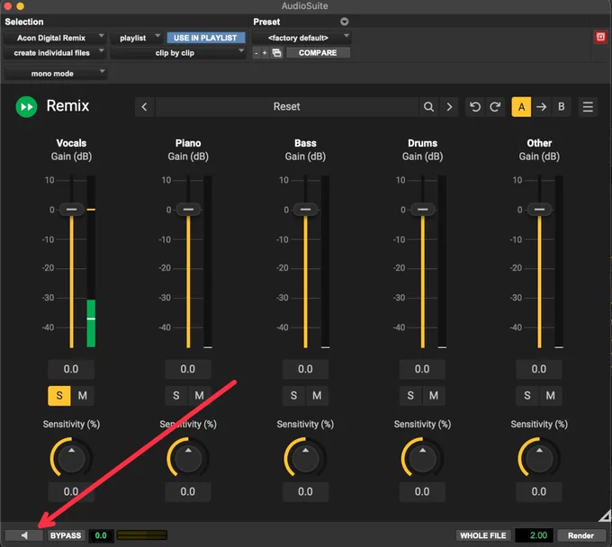Click Other gain fader handle

pos(539,210)
